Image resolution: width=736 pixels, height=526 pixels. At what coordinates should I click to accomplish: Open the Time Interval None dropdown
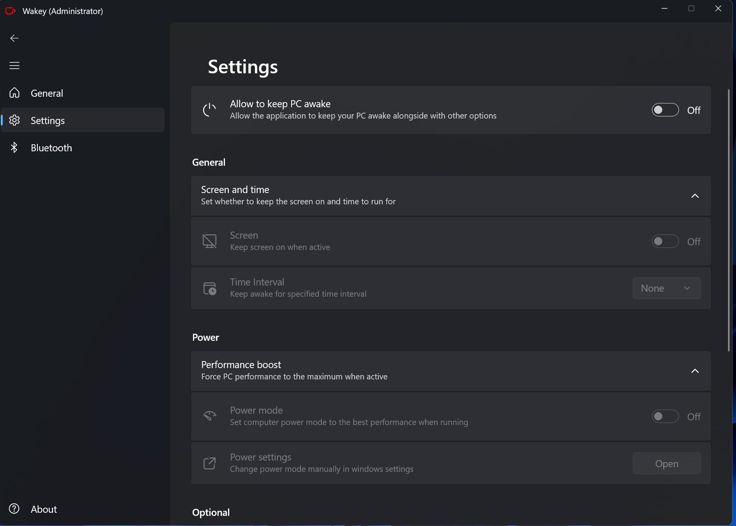click(x=666, y=288)
